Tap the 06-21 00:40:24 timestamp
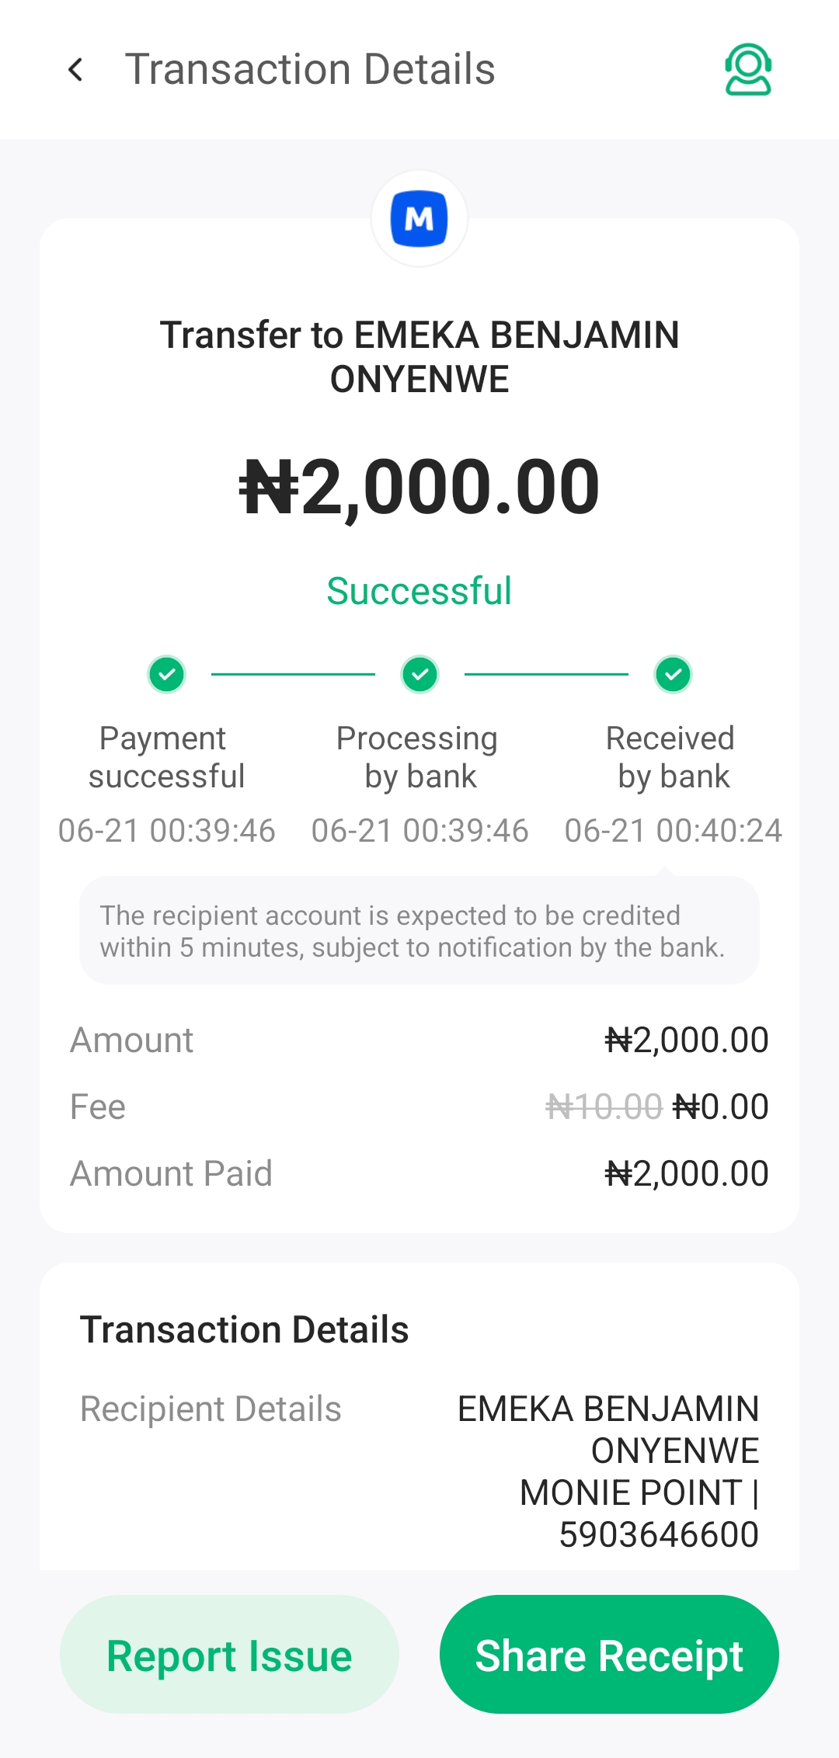Viewport: 839px width, 1758px height. click(673, 831)
